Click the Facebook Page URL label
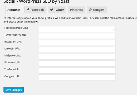The image size is (137, 95). click(16, 28)
